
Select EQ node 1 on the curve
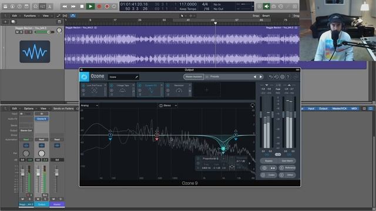110,135
